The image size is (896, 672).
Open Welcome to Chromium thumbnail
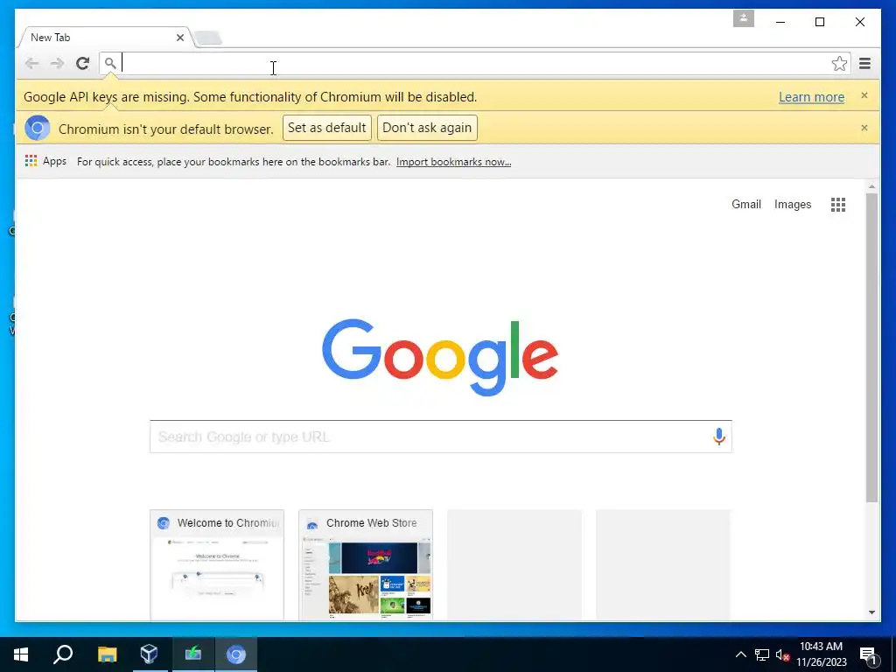pyautogui.click(x=217, y=564)
